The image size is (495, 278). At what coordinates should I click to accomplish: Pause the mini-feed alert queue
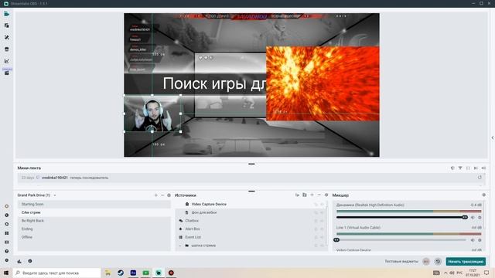(x=468, y=168)
